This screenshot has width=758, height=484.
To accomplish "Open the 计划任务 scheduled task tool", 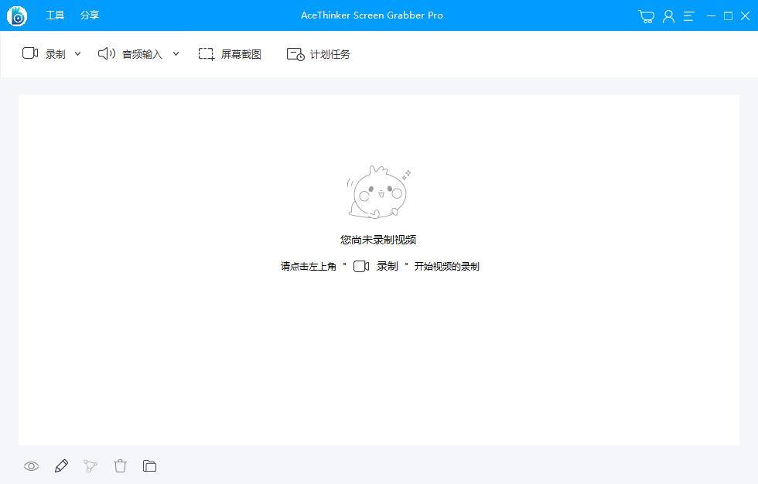I will point(318,53).
